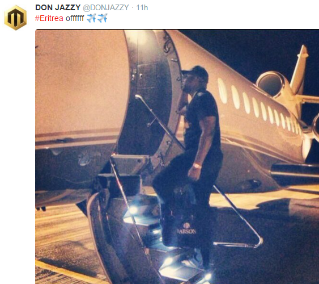Click the open aircraft door

click(x=151, y=92)
